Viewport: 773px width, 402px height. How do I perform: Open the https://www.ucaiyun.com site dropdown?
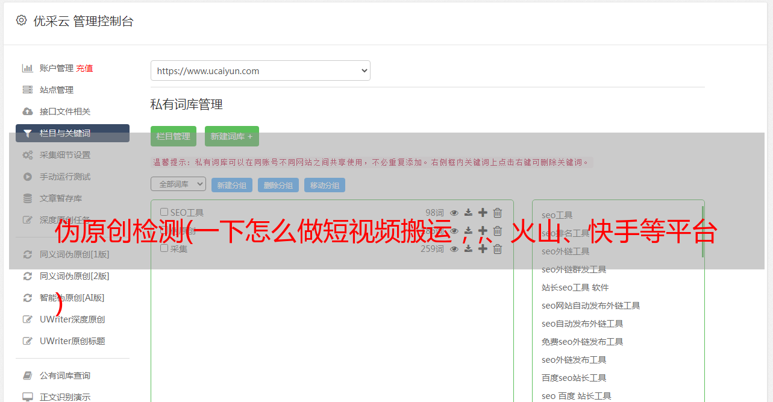(260, 71)
